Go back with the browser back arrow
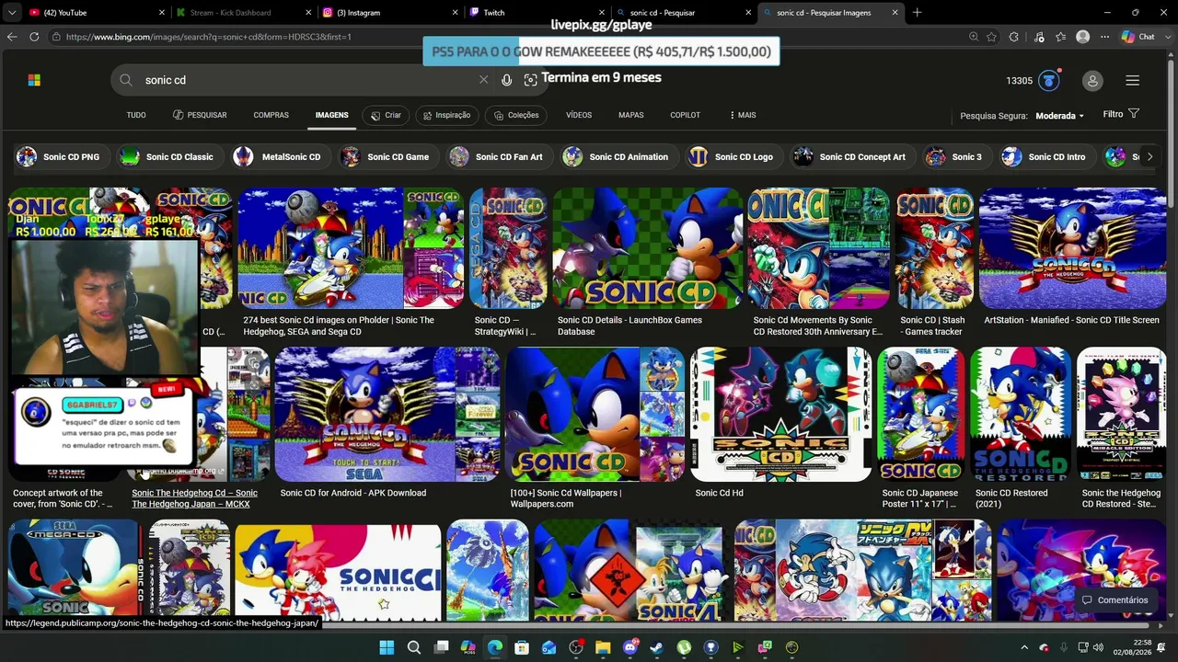Image resolution: width=1178 pixels, height=662 pixels. pos(12,37)
